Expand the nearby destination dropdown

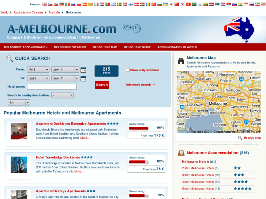(62, 95)
